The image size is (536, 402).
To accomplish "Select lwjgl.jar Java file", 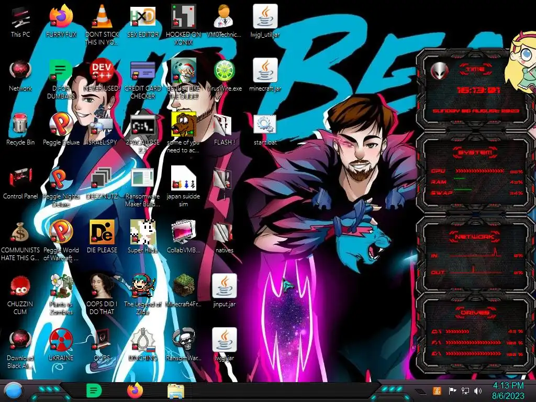I will pos(224,345).
